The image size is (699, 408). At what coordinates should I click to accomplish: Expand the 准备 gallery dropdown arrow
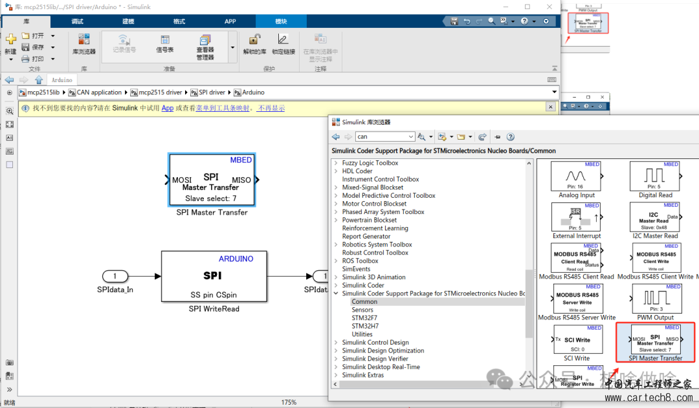[233, 47]
